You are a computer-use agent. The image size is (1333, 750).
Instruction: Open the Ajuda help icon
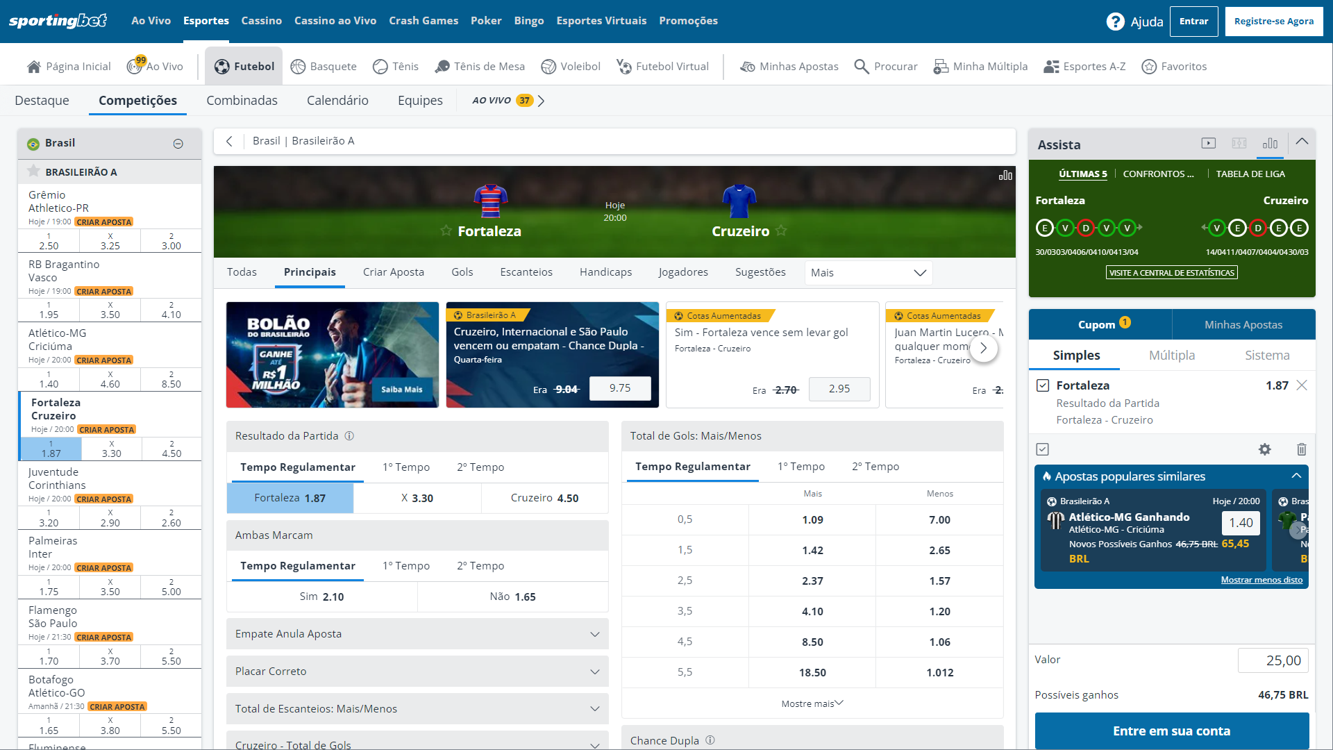(x=1115, y=22)
